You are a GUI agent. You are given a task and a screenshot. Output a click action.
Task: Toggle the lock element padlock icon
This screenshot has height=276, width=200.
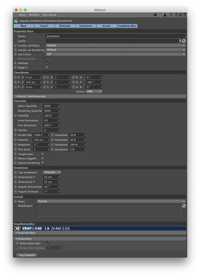pos(176,15)
